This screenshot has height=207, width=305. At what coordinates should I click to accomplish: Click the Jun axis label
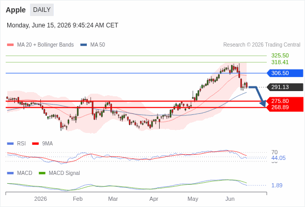tap(230, 199)
